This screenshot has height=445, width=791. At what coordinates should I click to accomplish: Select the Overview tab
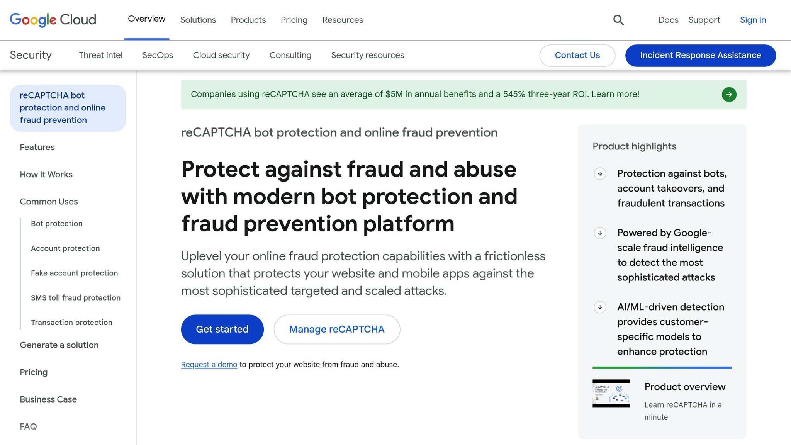147,19
